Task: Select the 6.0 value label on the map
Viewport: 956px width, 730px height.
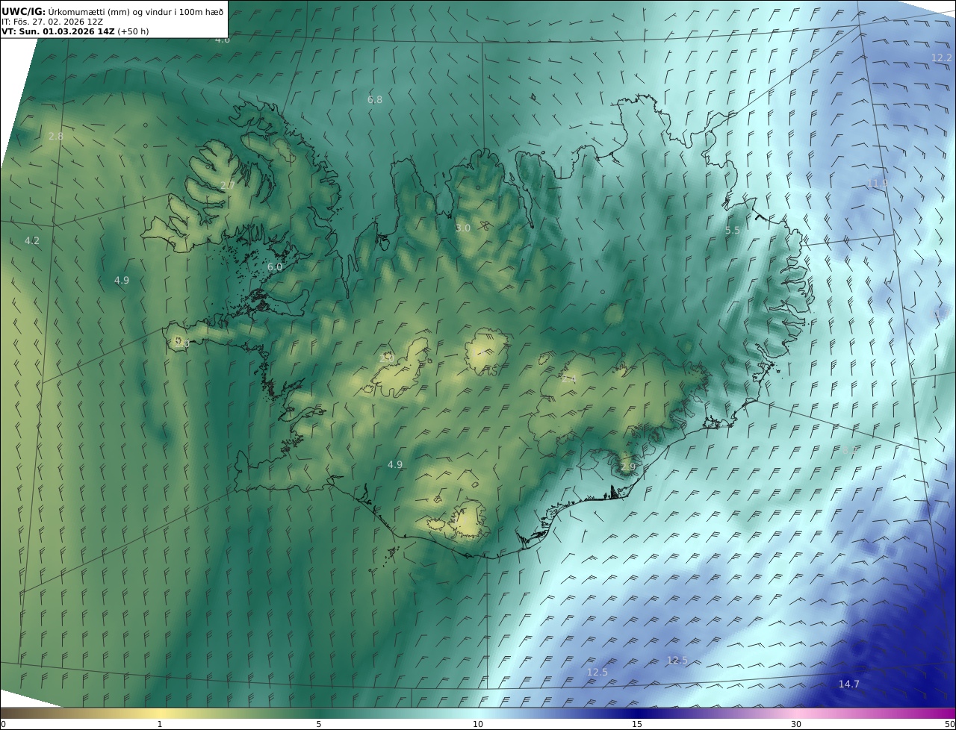Action: 275,266
